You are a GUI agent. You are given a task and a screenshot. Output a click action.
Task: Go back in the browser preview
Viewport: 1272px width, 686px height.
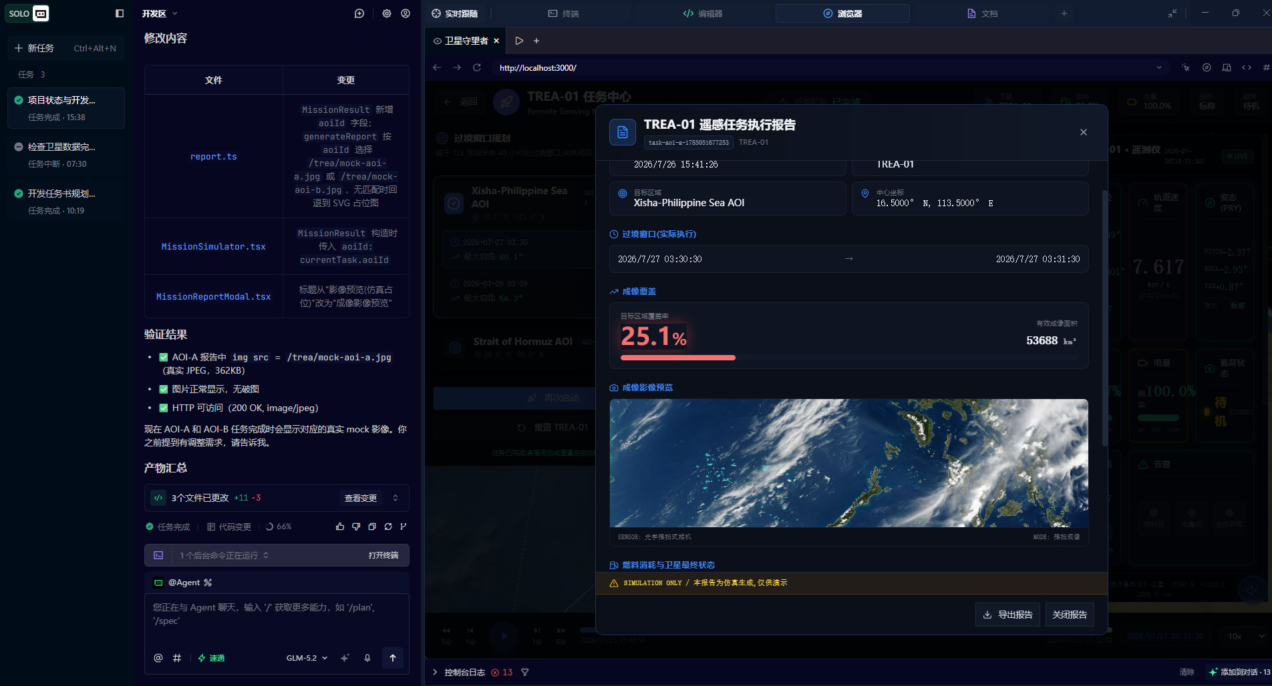437,67
